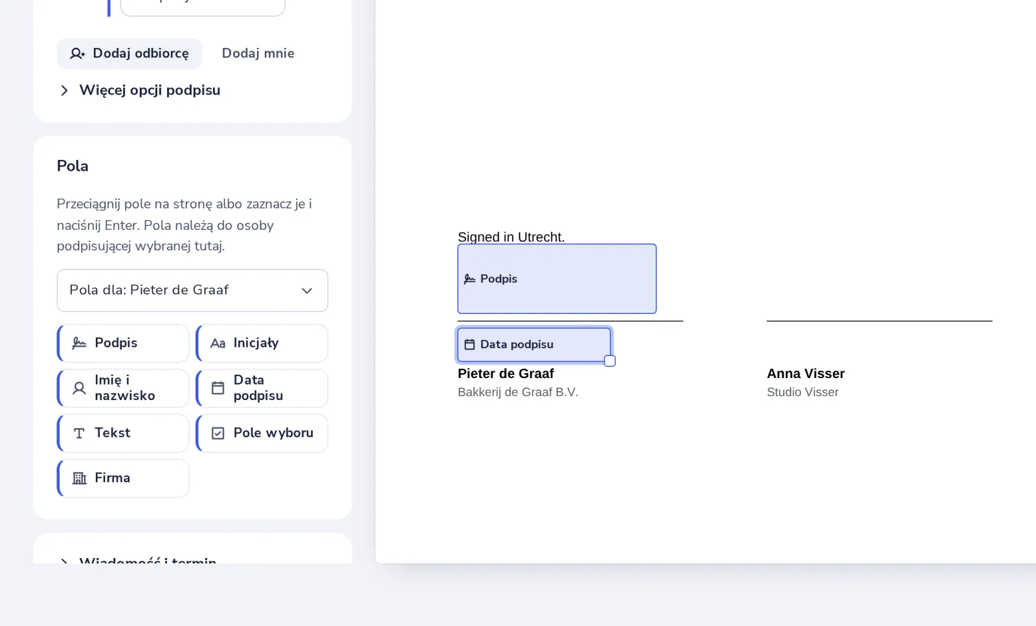The width and height of the screenshot is (1036, 626).
Task: Click the calendar icon in document Data podpisu field
Action: pyautogui.click(x=470, y=344)
